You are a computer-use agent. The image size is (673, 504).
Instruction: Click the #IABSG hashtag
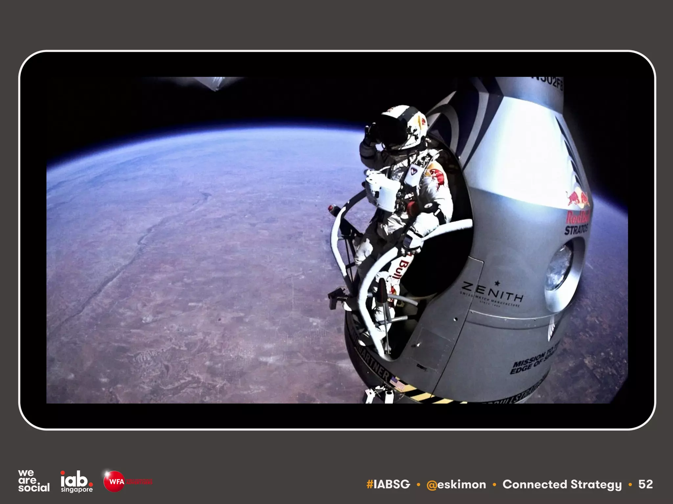pyautogui.click(x=388, y=484)
